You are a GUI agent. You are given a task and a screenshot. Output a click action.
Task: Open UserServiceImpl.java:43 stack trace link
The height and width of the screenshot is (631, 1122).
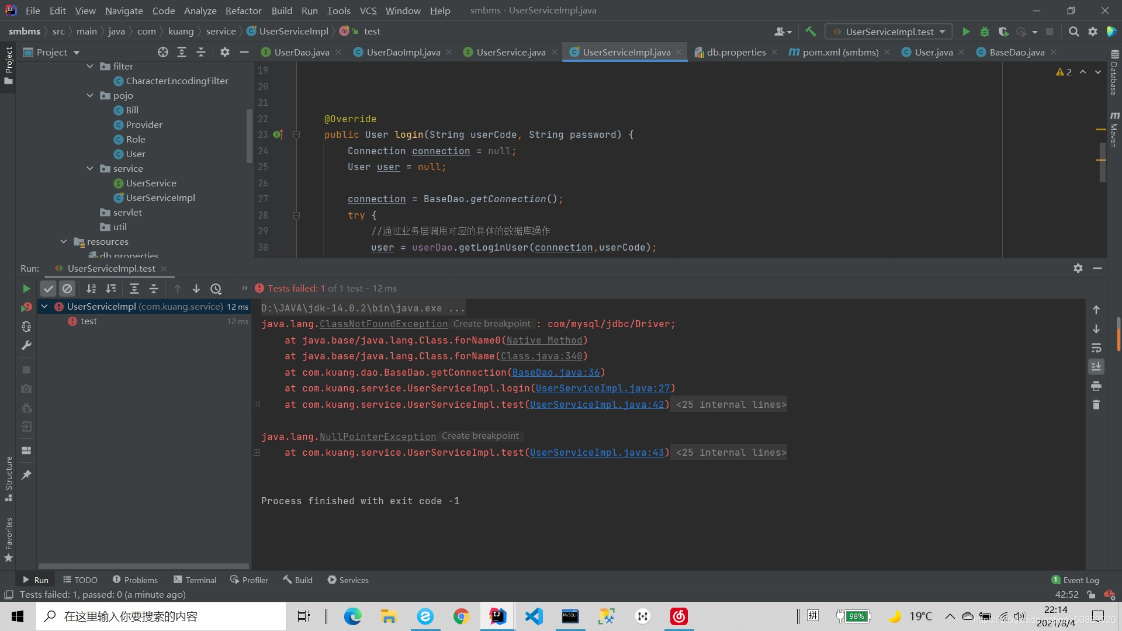pyautogui.click(x=597, y=453)
